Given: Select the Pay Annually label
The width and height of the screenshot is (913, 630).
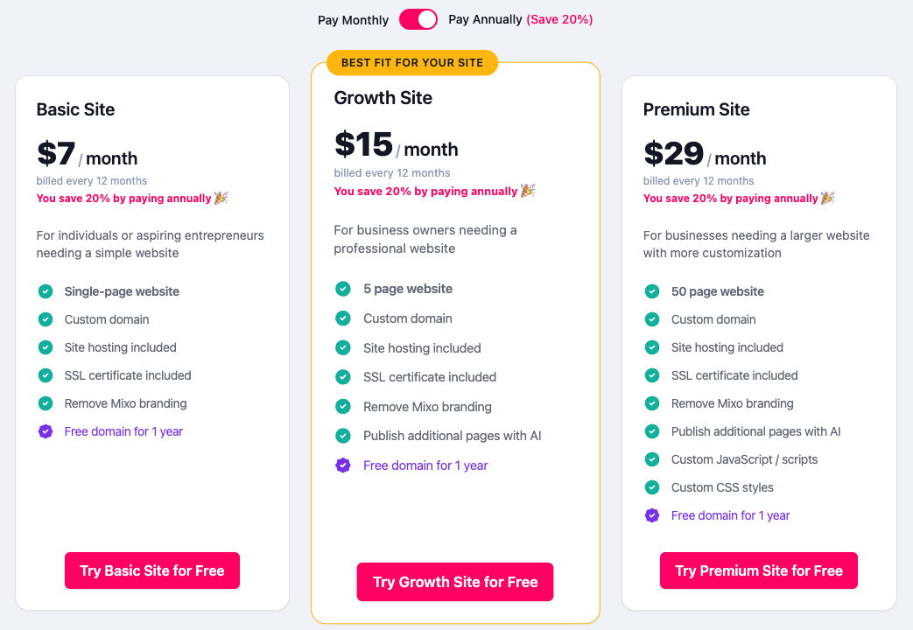Looking at the screenshot, I should point(485,19).
